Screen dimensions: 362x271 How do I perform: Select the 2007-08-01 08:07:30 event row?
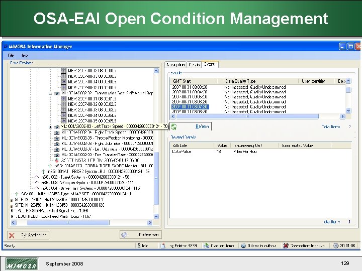[190, 107]
